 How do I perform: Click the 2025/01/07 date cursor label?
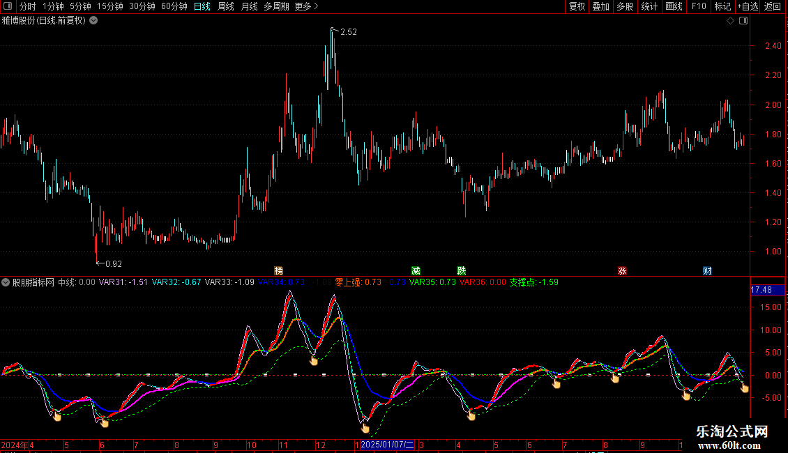point(387,445)
